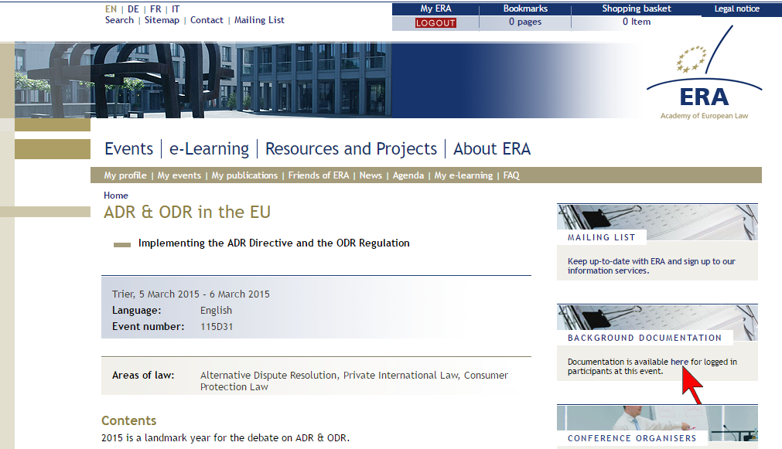Click the Background Documentation banner image

tap(657, 323)
